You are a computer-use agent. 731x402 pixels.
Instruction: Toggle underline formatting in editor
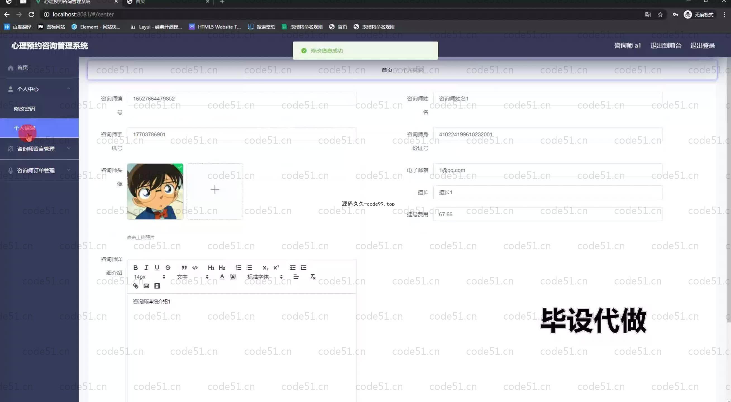click(157, 267)
